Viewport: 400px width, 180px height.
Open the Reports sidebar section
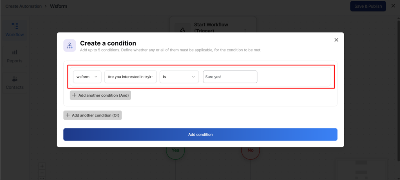pyautogui.click(x=14, y=56)
